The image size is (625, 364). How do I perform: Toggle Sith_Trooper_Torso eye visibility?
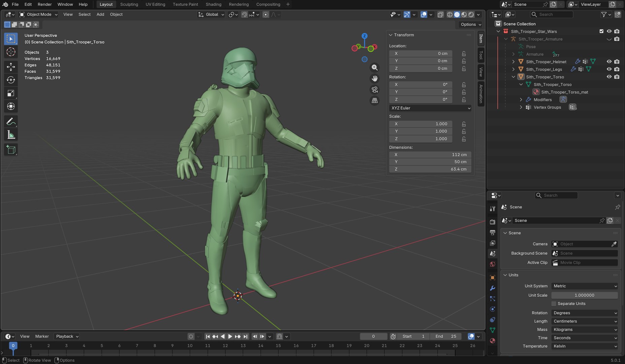click(609, 77)
